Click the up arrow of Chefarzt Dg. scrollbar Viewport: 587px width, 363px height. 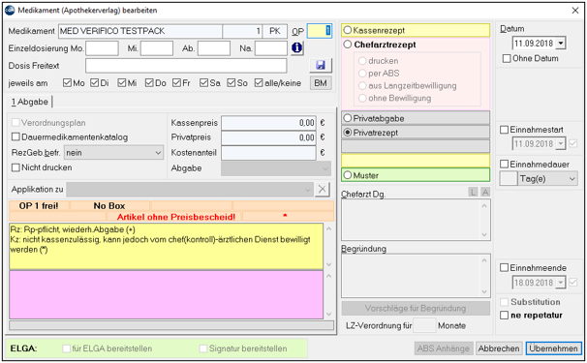pyautogui.click(x=484, y=205)
